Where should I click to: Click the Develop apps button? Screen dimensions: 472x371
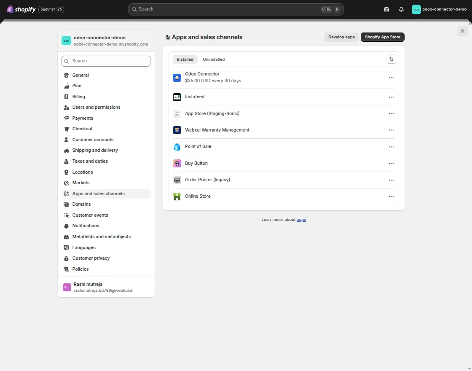pos(341,37)
